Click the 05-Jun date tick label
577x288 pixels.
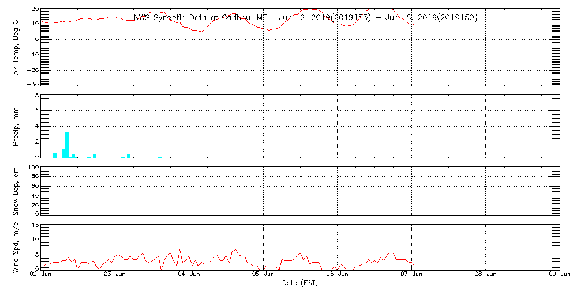click(x=264, y=275)
